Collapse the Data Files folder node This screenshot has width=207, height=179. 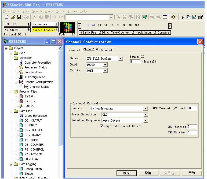pos(11,111)
